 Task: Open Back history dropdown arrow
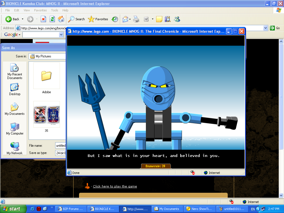pyautogui.click(x=22, y=19)
